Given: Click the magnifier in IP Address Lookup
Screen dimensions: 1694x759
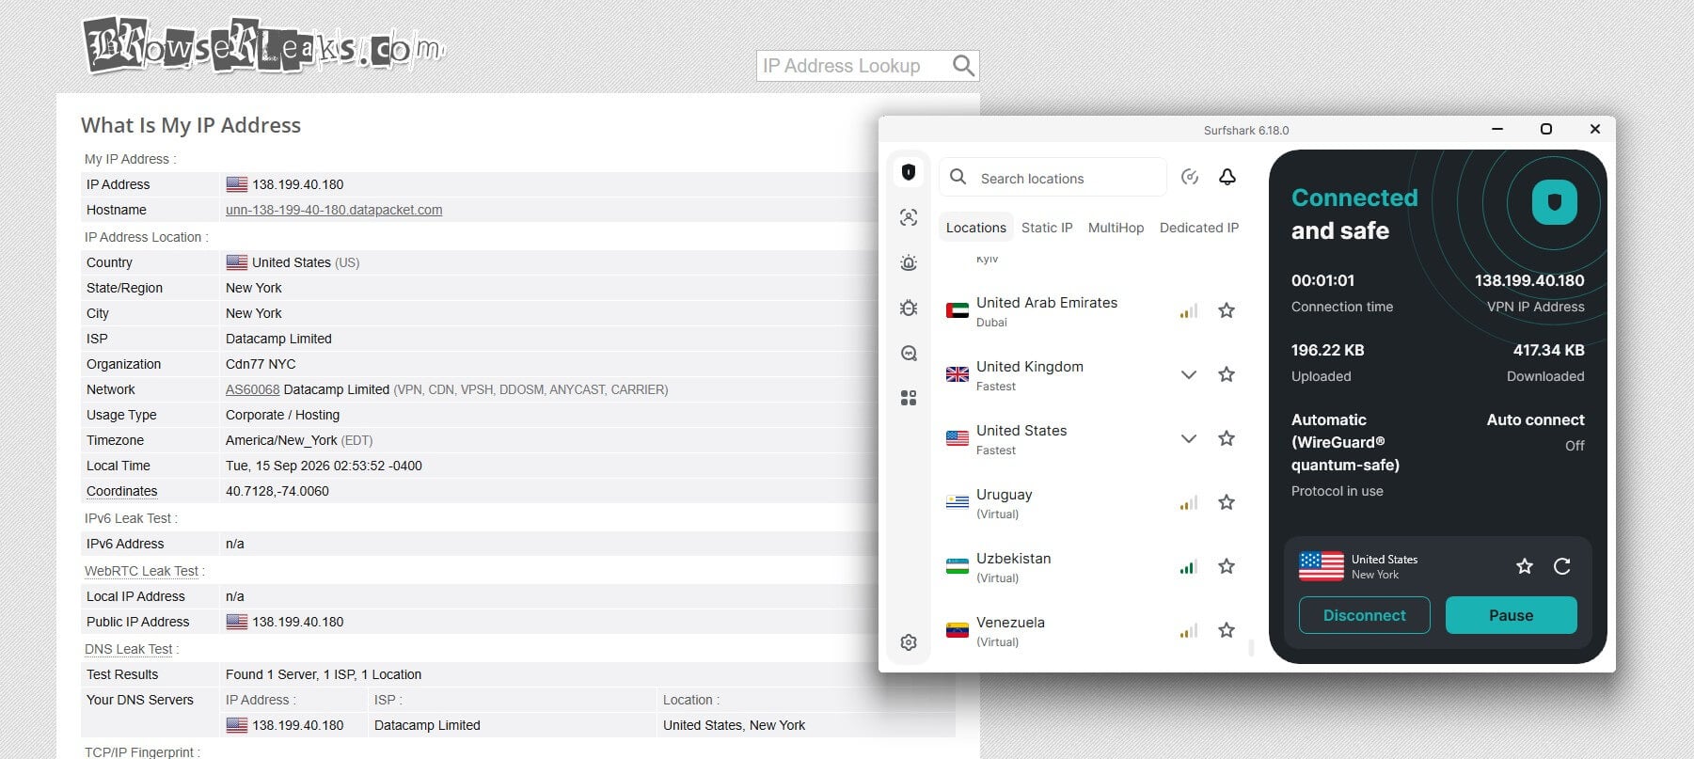Looking at the screenshot, I should (963, 65).
